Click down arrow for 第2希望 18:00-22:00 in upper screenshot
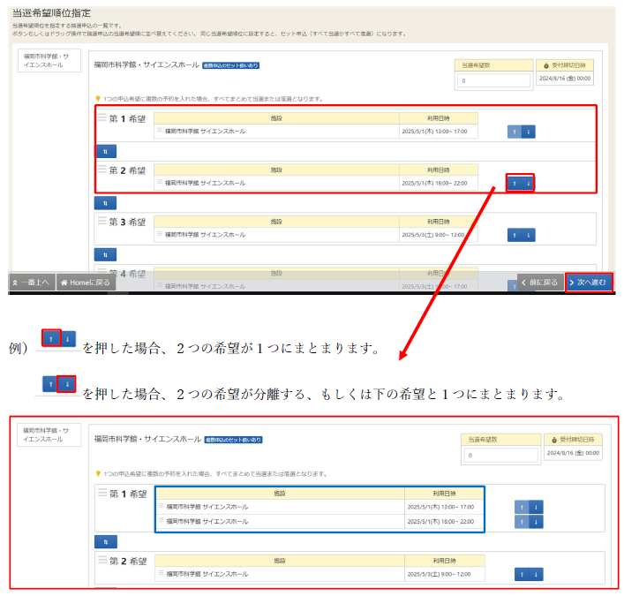The width and height of the screenshot is (624, 596). click(529, 184)
